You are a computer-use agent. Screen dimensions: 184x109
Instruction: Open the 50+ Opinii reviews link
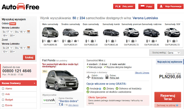(x=73, y=105)
